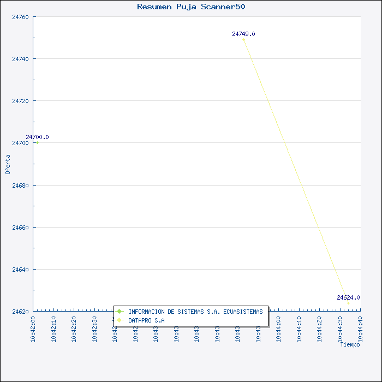Click the 24749.0 data point marker

[243, 39]
